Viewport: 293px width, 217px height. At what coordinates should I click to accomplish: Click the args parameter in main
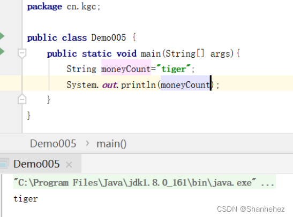coord(220,54)
